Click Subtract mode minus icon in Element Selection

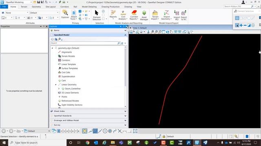tap(245, 25)
